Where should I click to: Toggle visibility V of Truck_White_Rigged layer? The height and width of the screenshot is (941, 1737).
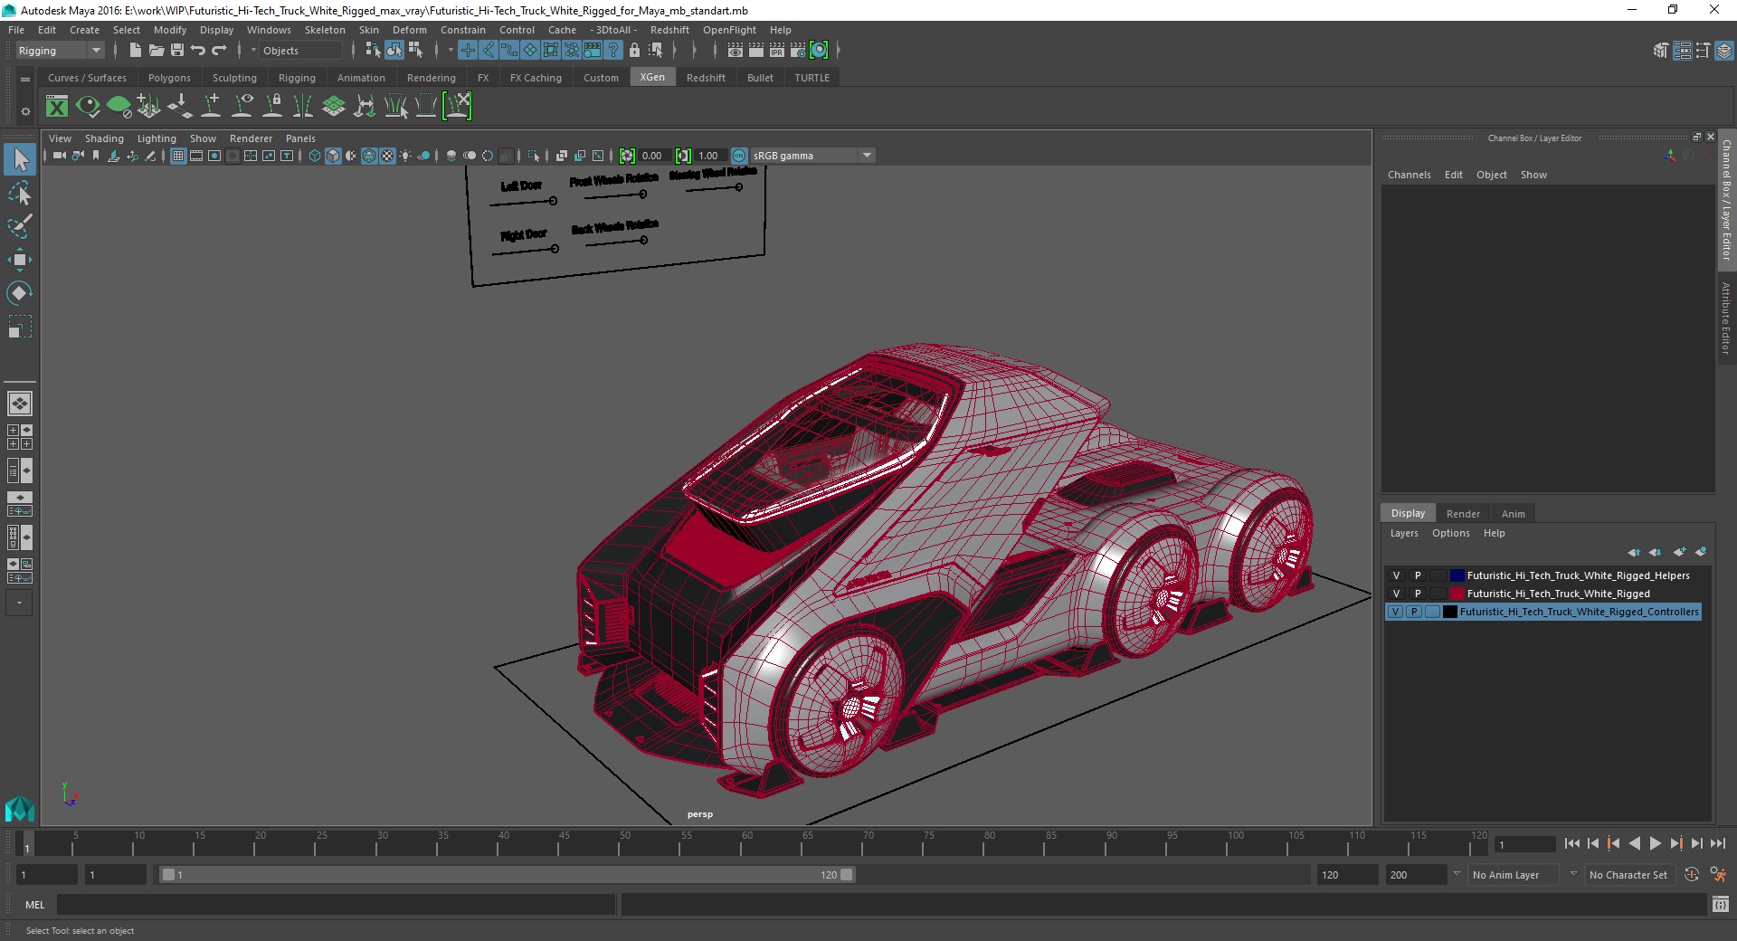pos(1396,594)
